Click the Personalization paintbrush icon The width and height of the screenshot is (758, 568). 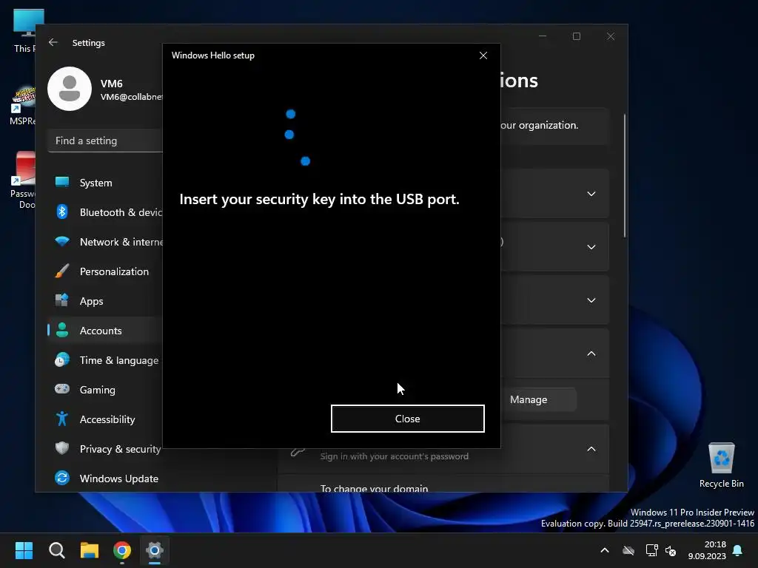tap(62, 271)
